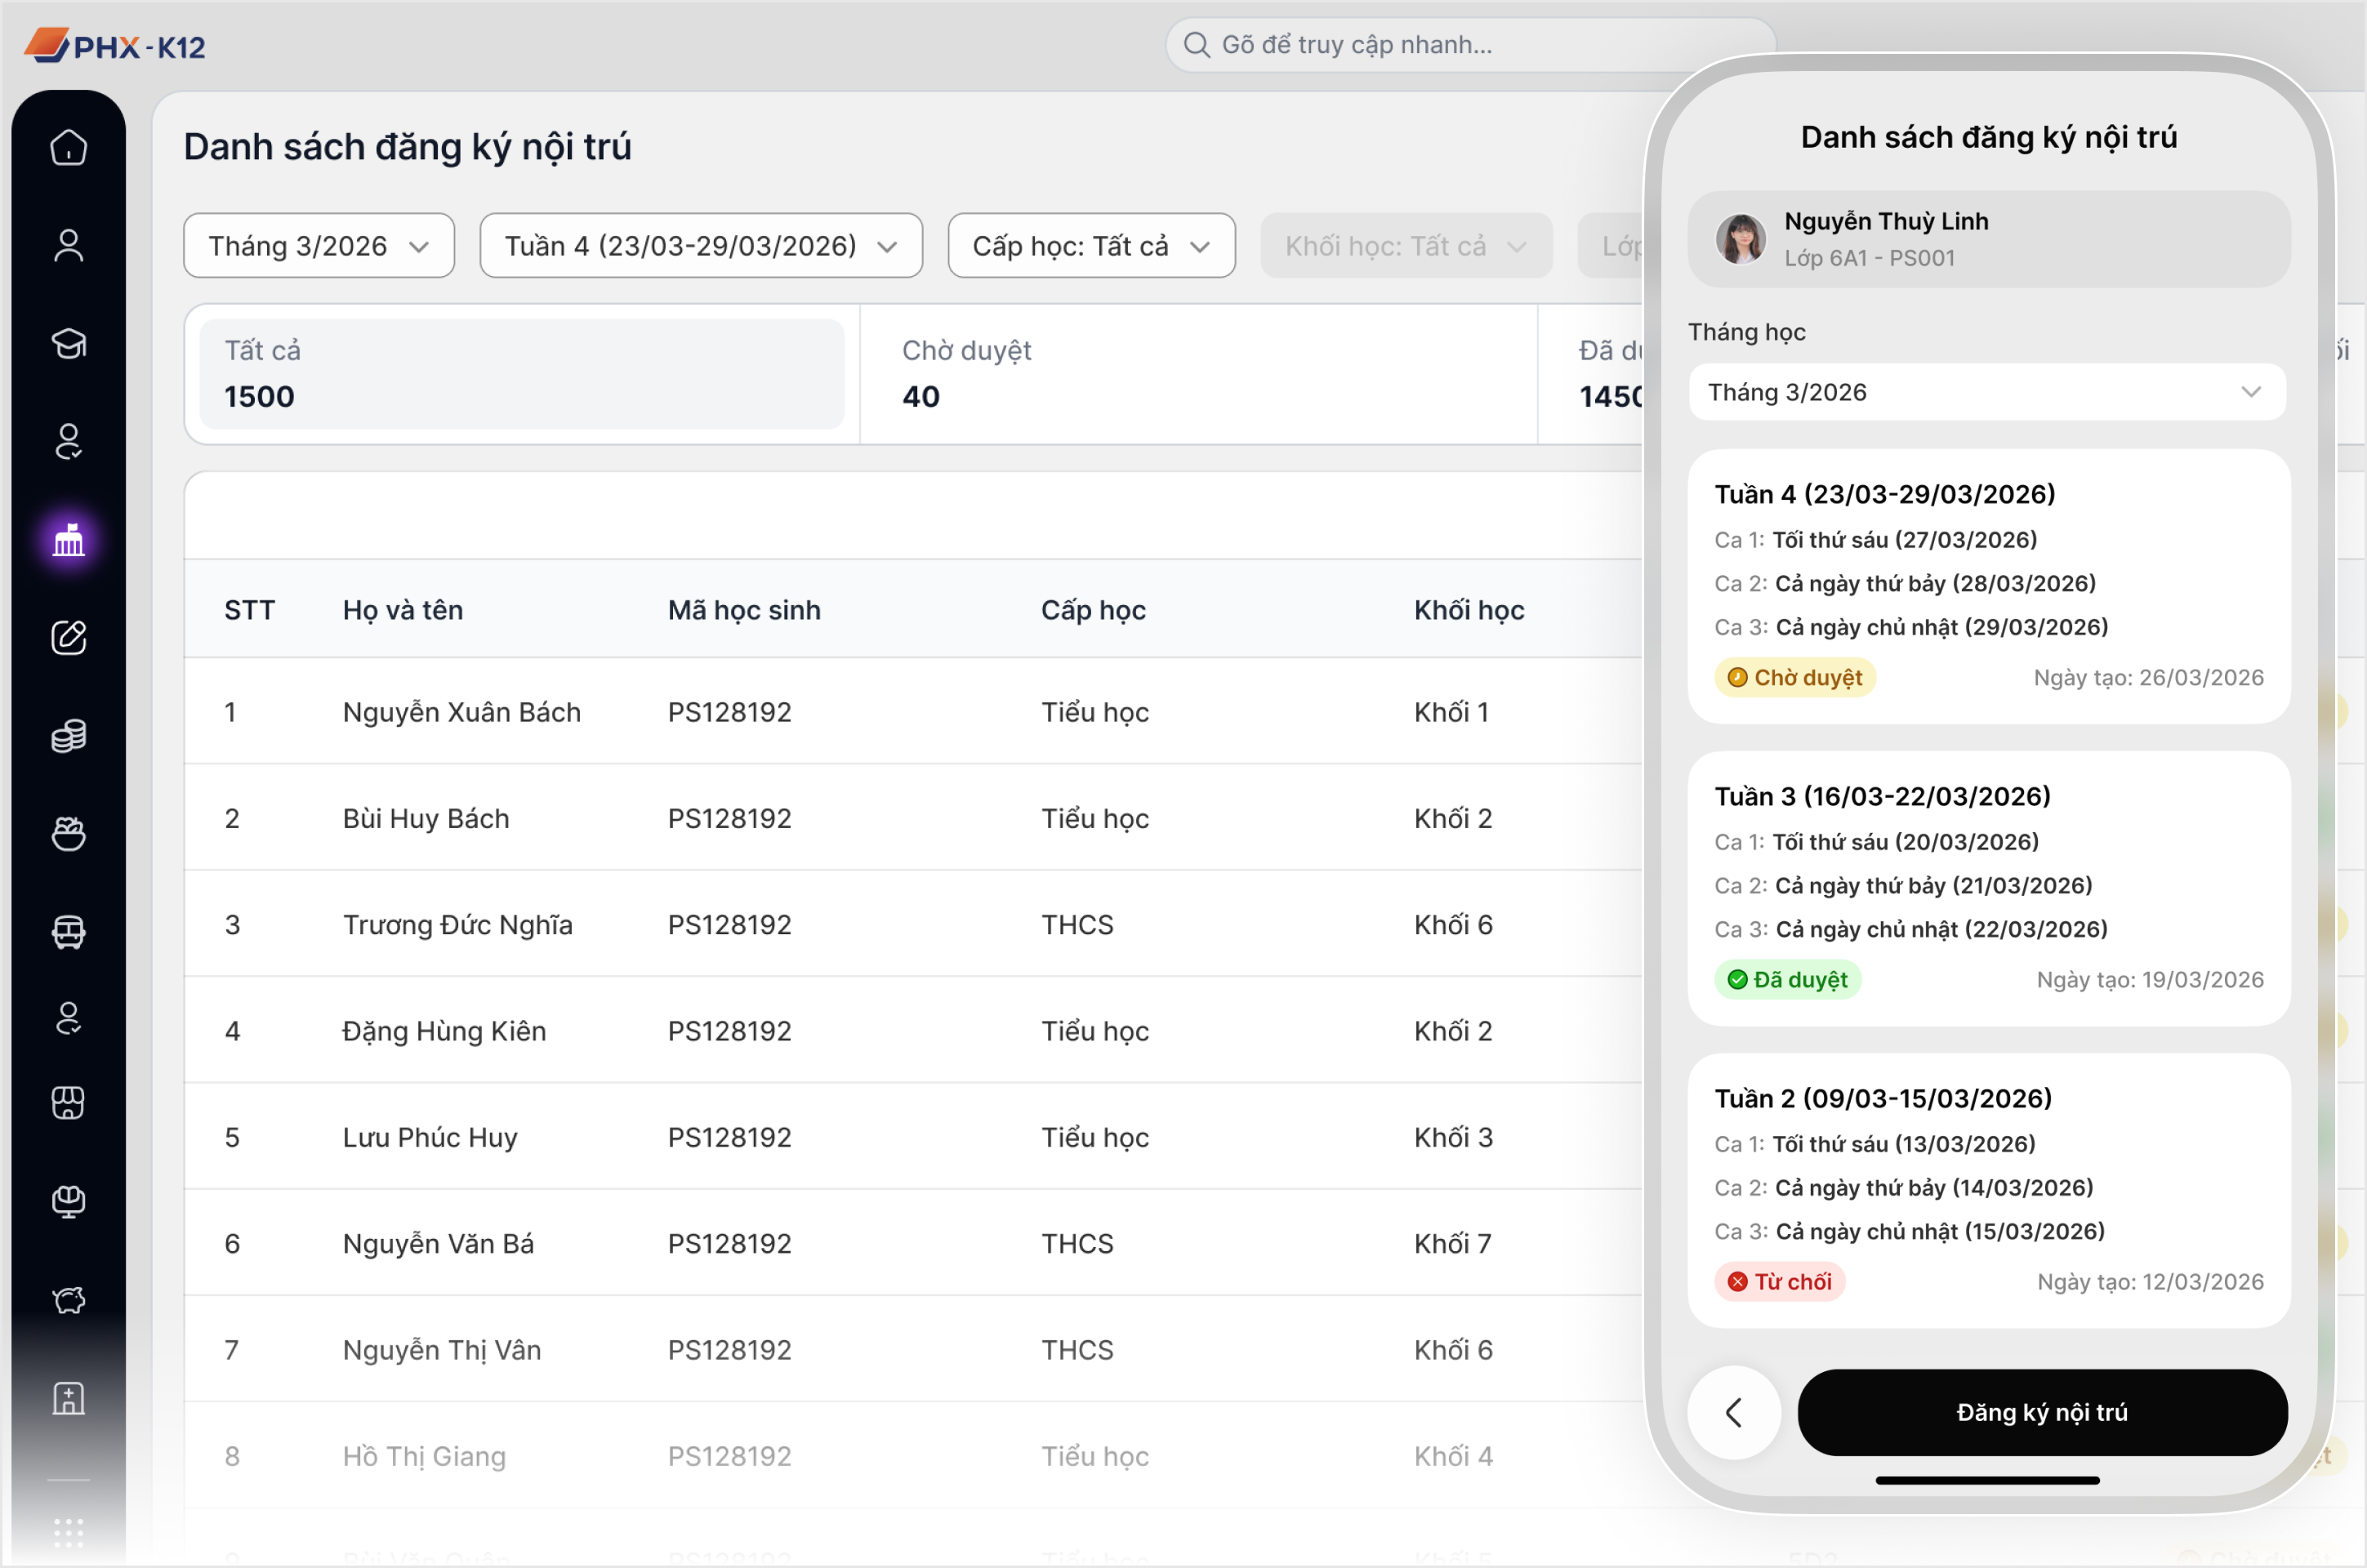2367x1568 pixels.
Task: Select the row Bùi Huy Bách
Action: (x=913, y=818)
